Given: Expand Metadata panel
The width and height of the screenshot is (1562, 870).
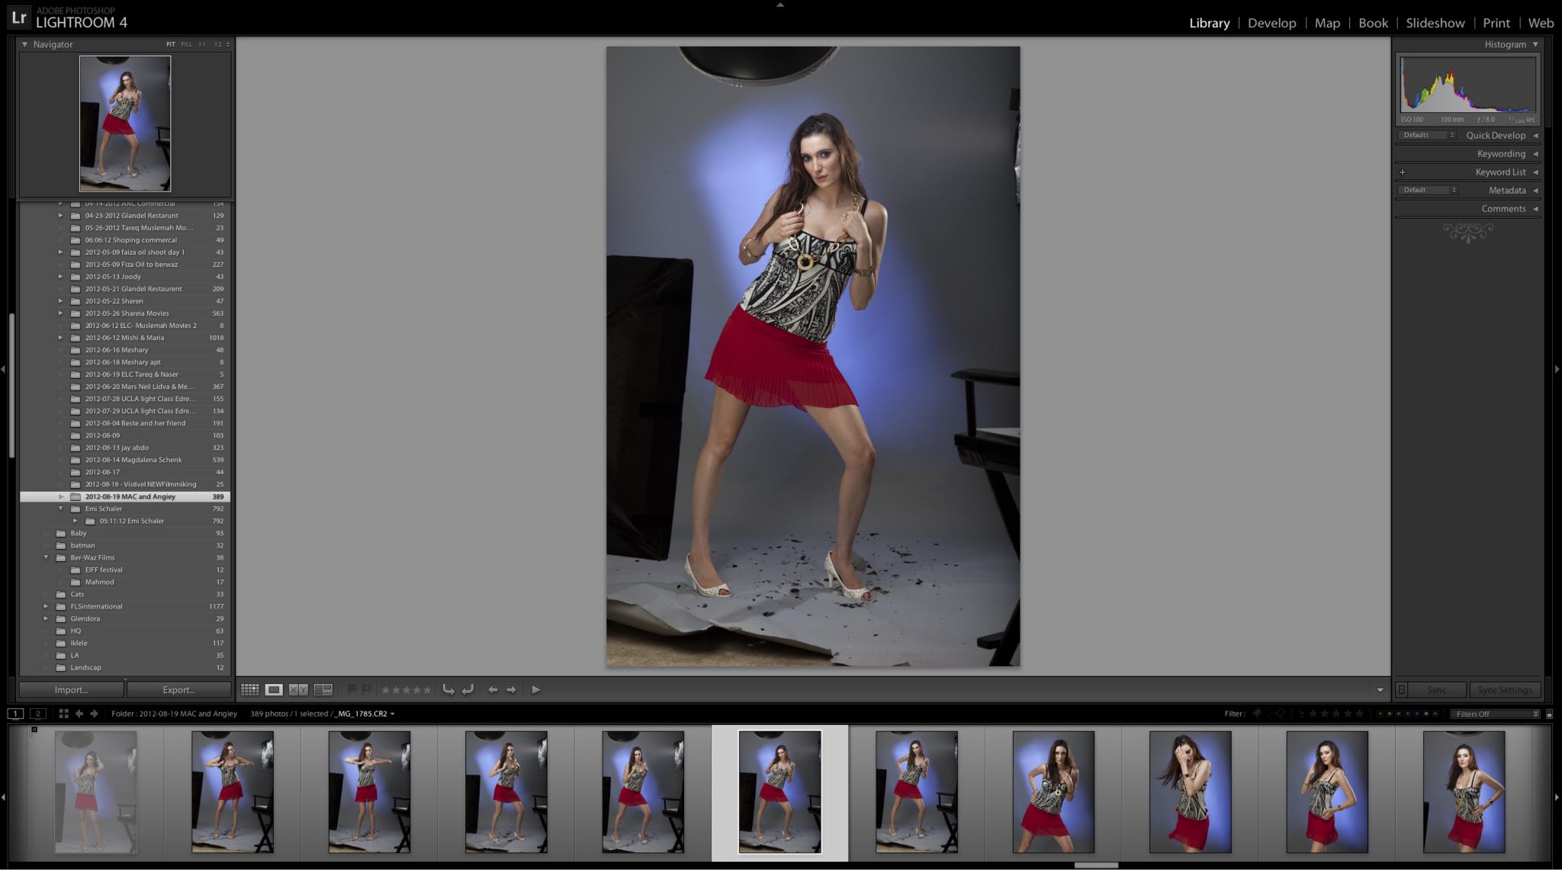Looking at the screenshot, I should coord(1535,190).
